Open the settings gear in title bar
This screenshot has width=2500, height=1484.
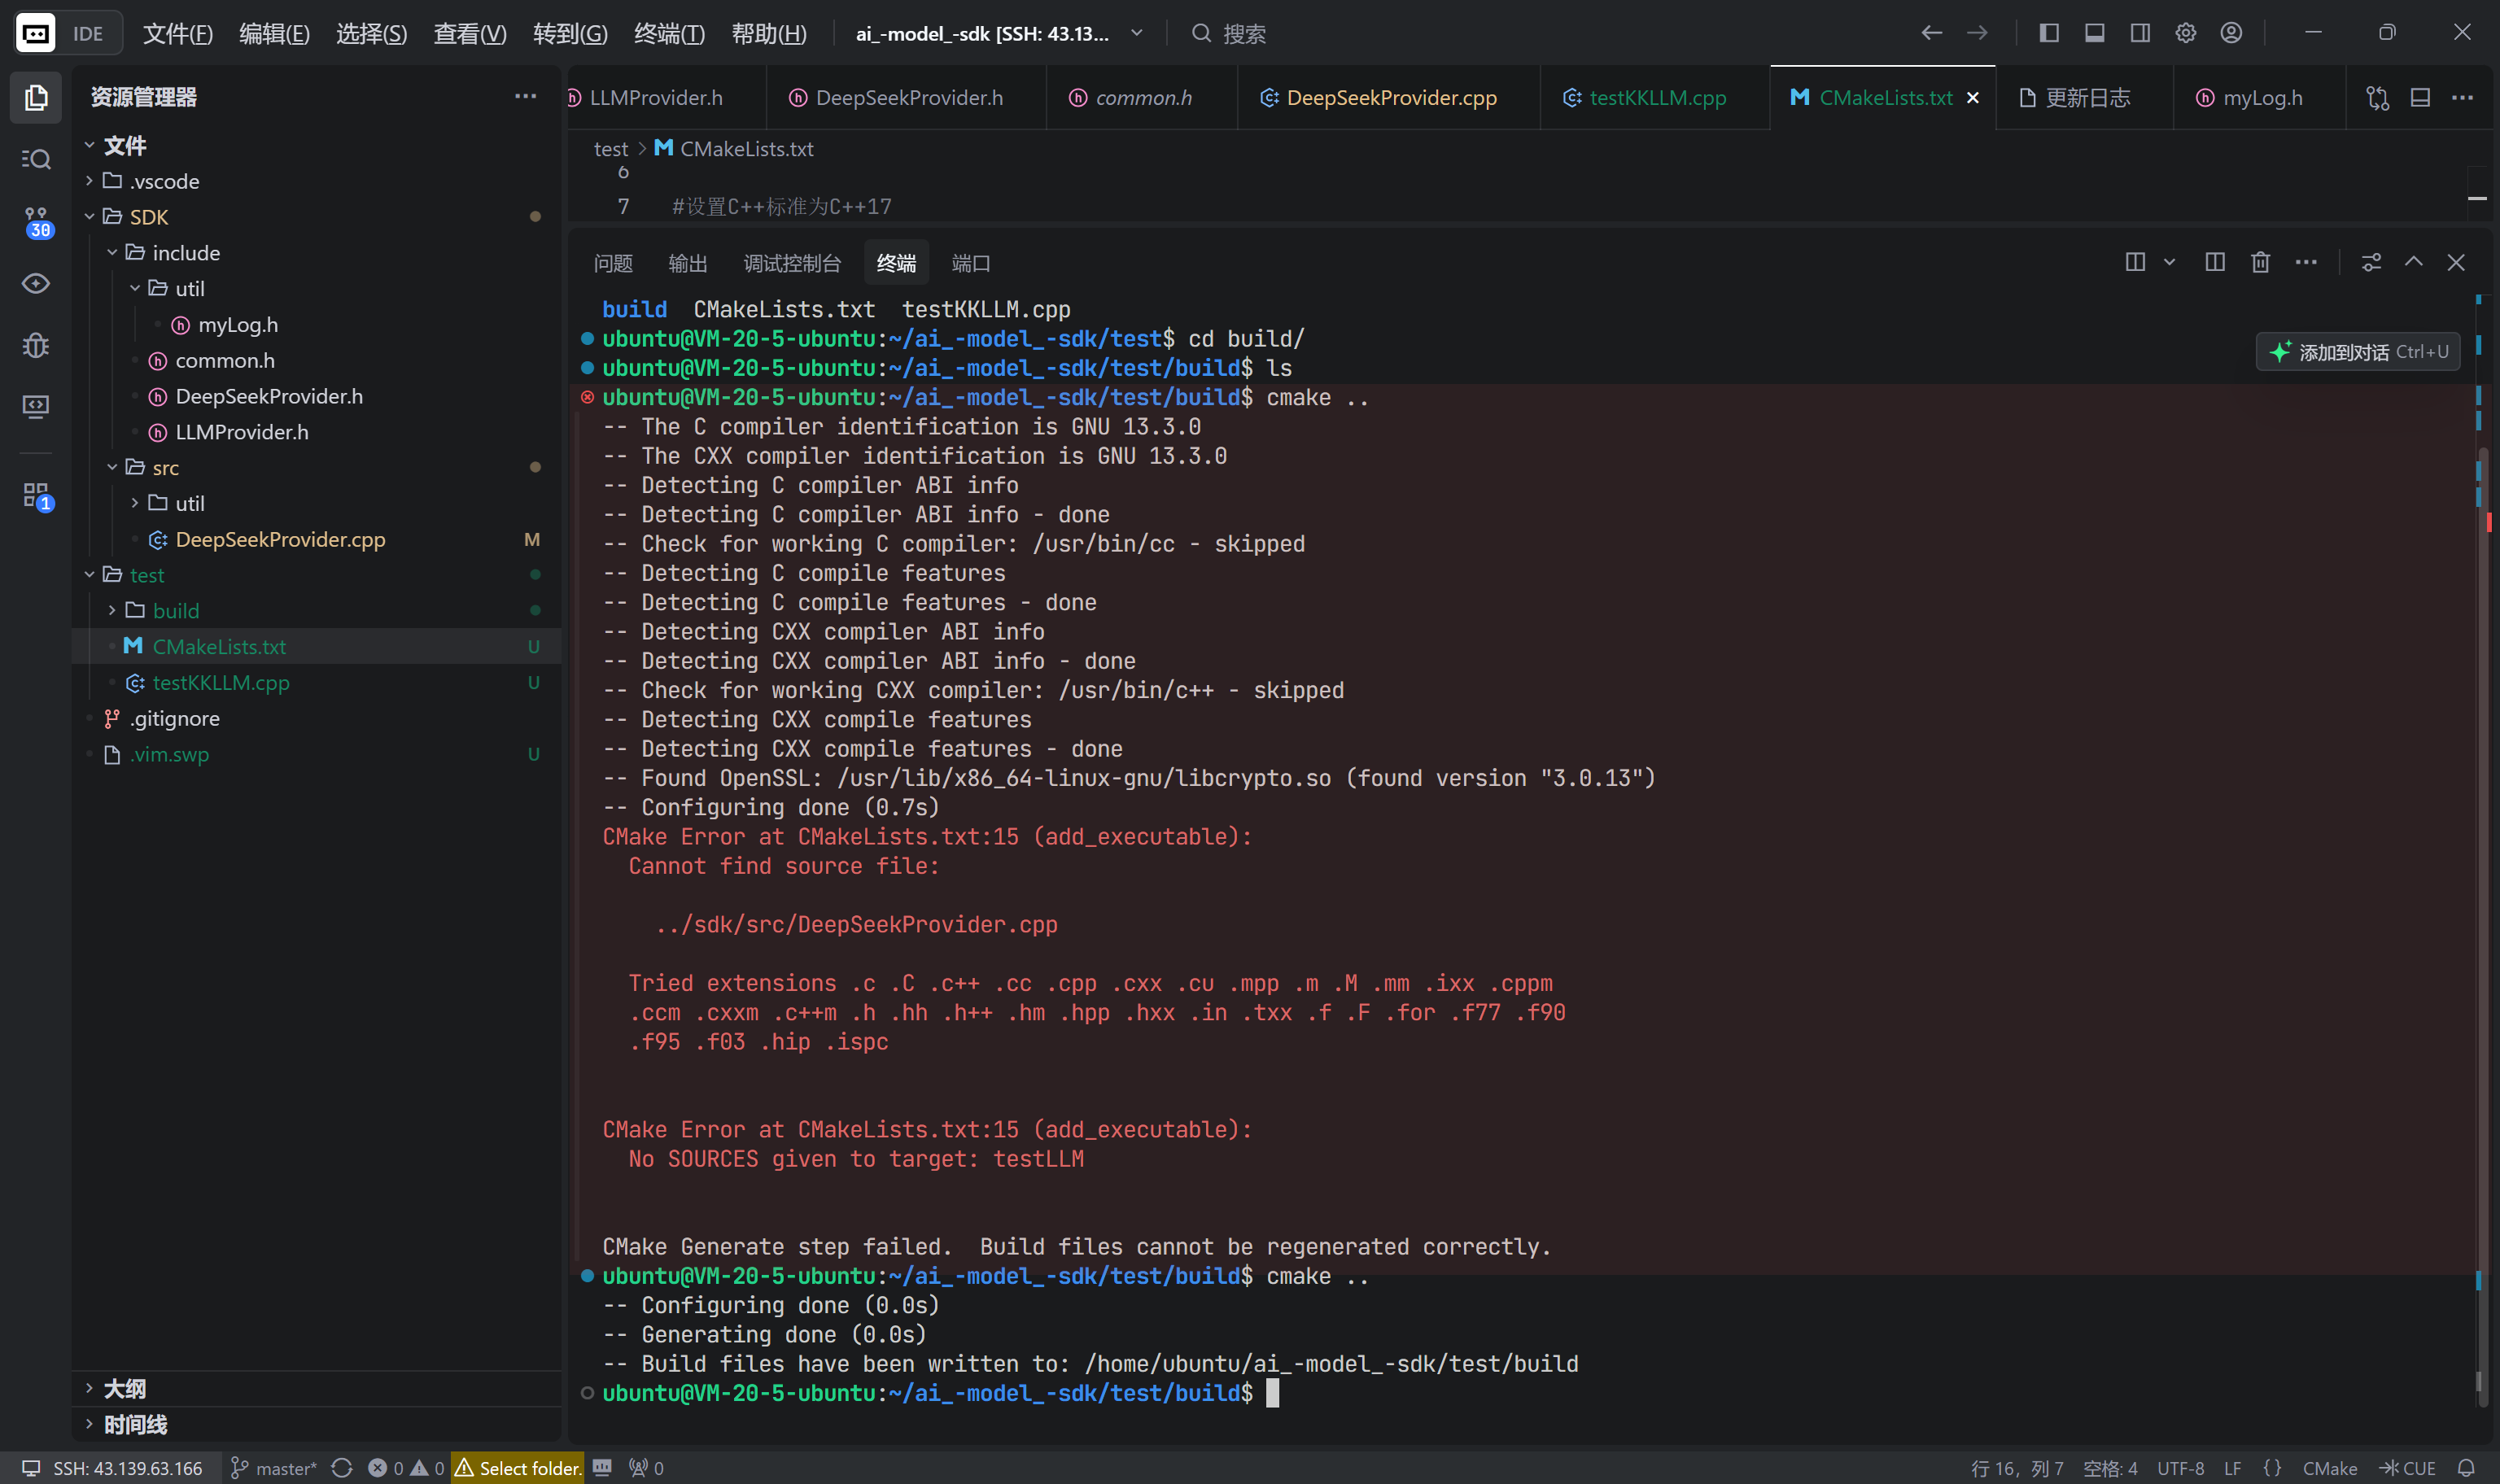[x=2185, y=33]
